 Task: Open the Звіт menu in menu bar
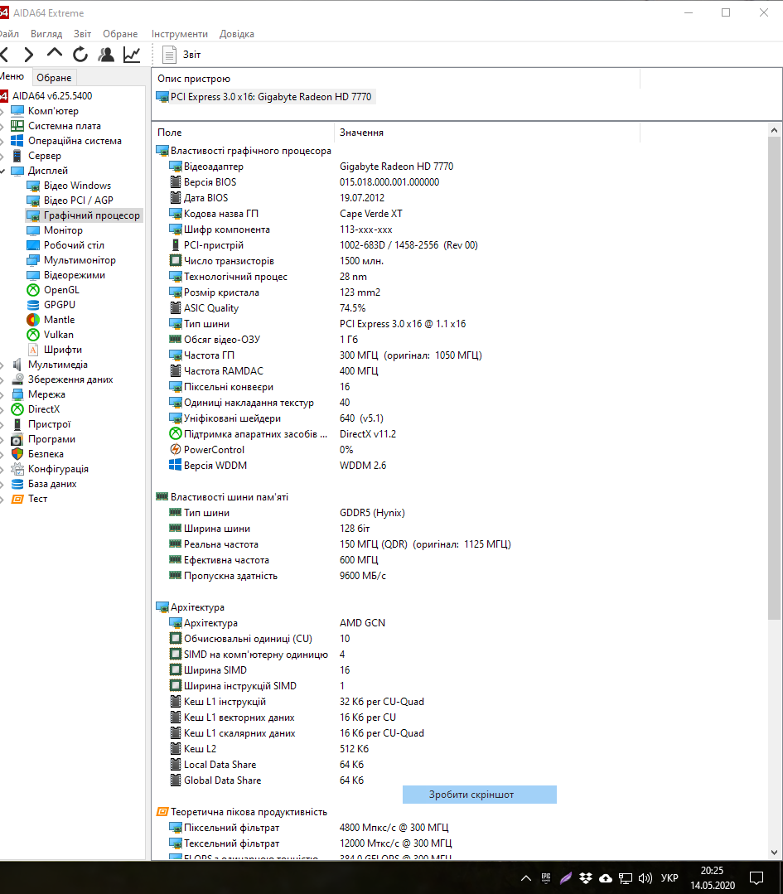(82, 34)
